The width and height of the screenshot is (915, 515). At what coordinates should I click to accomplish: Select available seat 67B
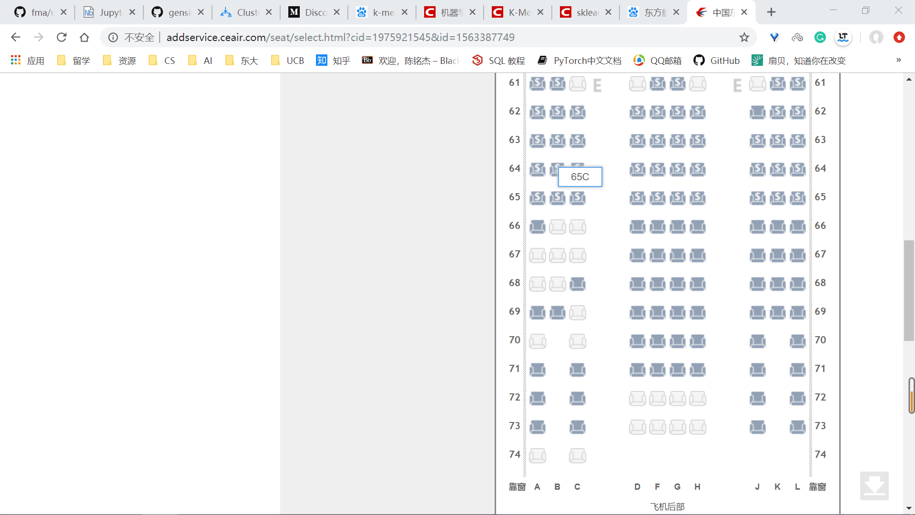(557, 256)
